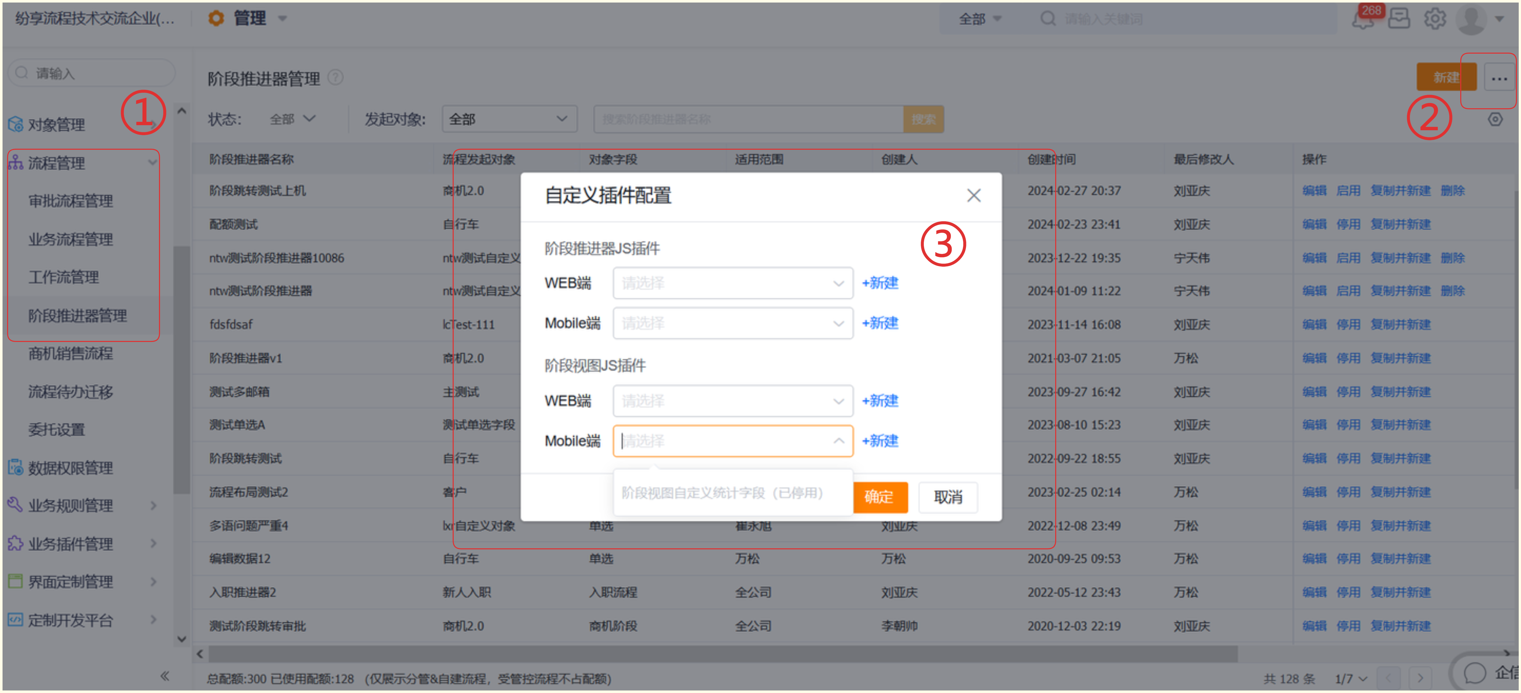
Task: Open 审批流程管理 in sidebar
Action: (x=71, y=201)
